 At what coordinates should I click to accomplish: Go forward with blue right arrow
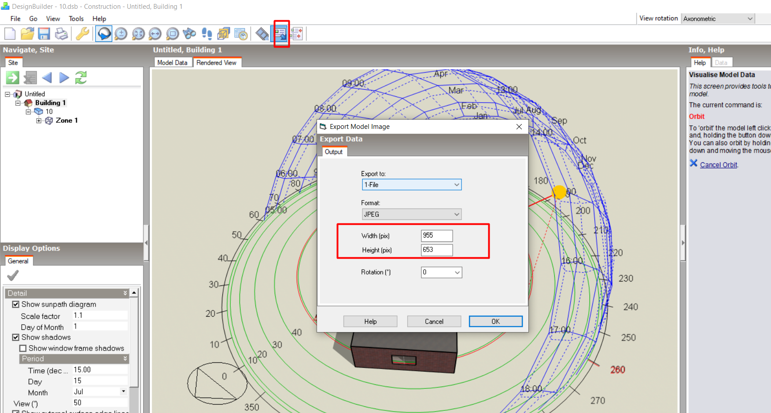pyautogui.click(x=64, y=78)
